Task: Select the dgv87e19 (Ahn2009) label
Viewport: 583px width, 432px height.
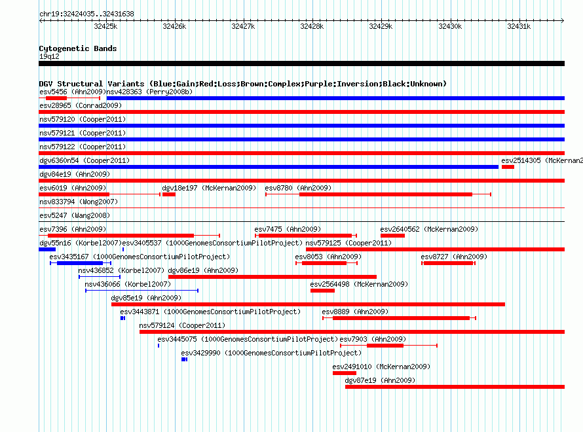Action: click(380, 380)
